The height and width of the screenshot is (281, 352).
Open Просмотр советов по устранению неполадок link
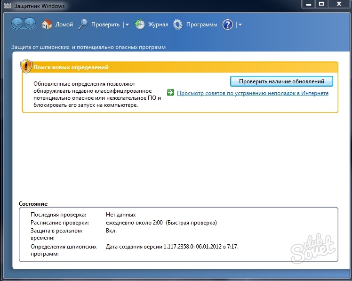click(x=253, y=93)
